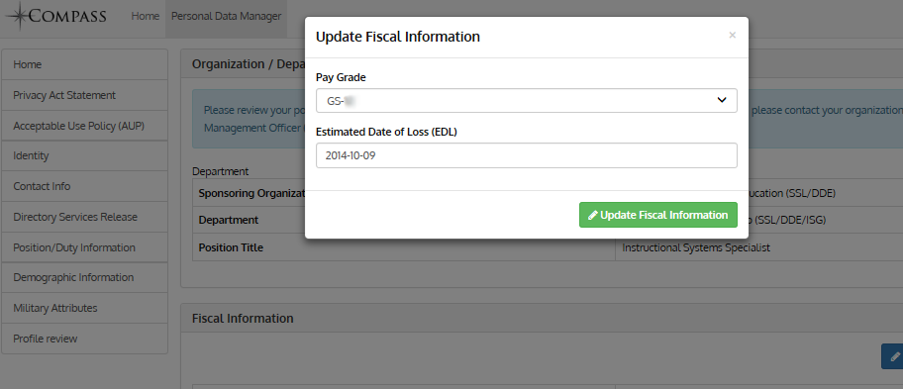Image resolution: width=903 pixels, height=389 pixels.
Task: Select Position/Duty Information in sidebar
Action: 85,247
